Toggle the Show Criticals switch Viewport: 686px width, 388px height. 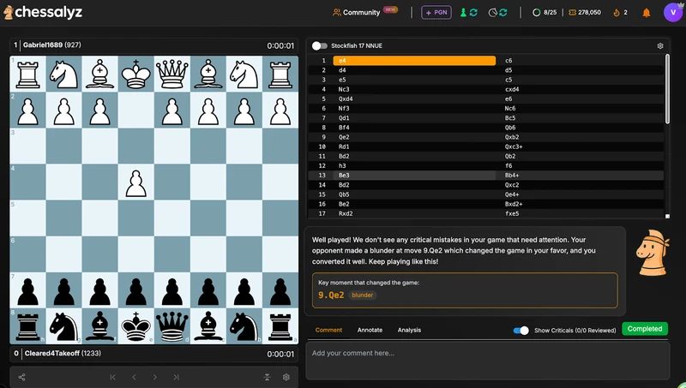coord(521,331)
